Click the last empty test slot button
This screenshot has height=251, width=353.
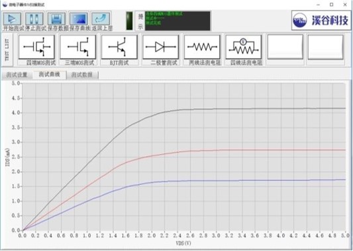tap(326, 47)
